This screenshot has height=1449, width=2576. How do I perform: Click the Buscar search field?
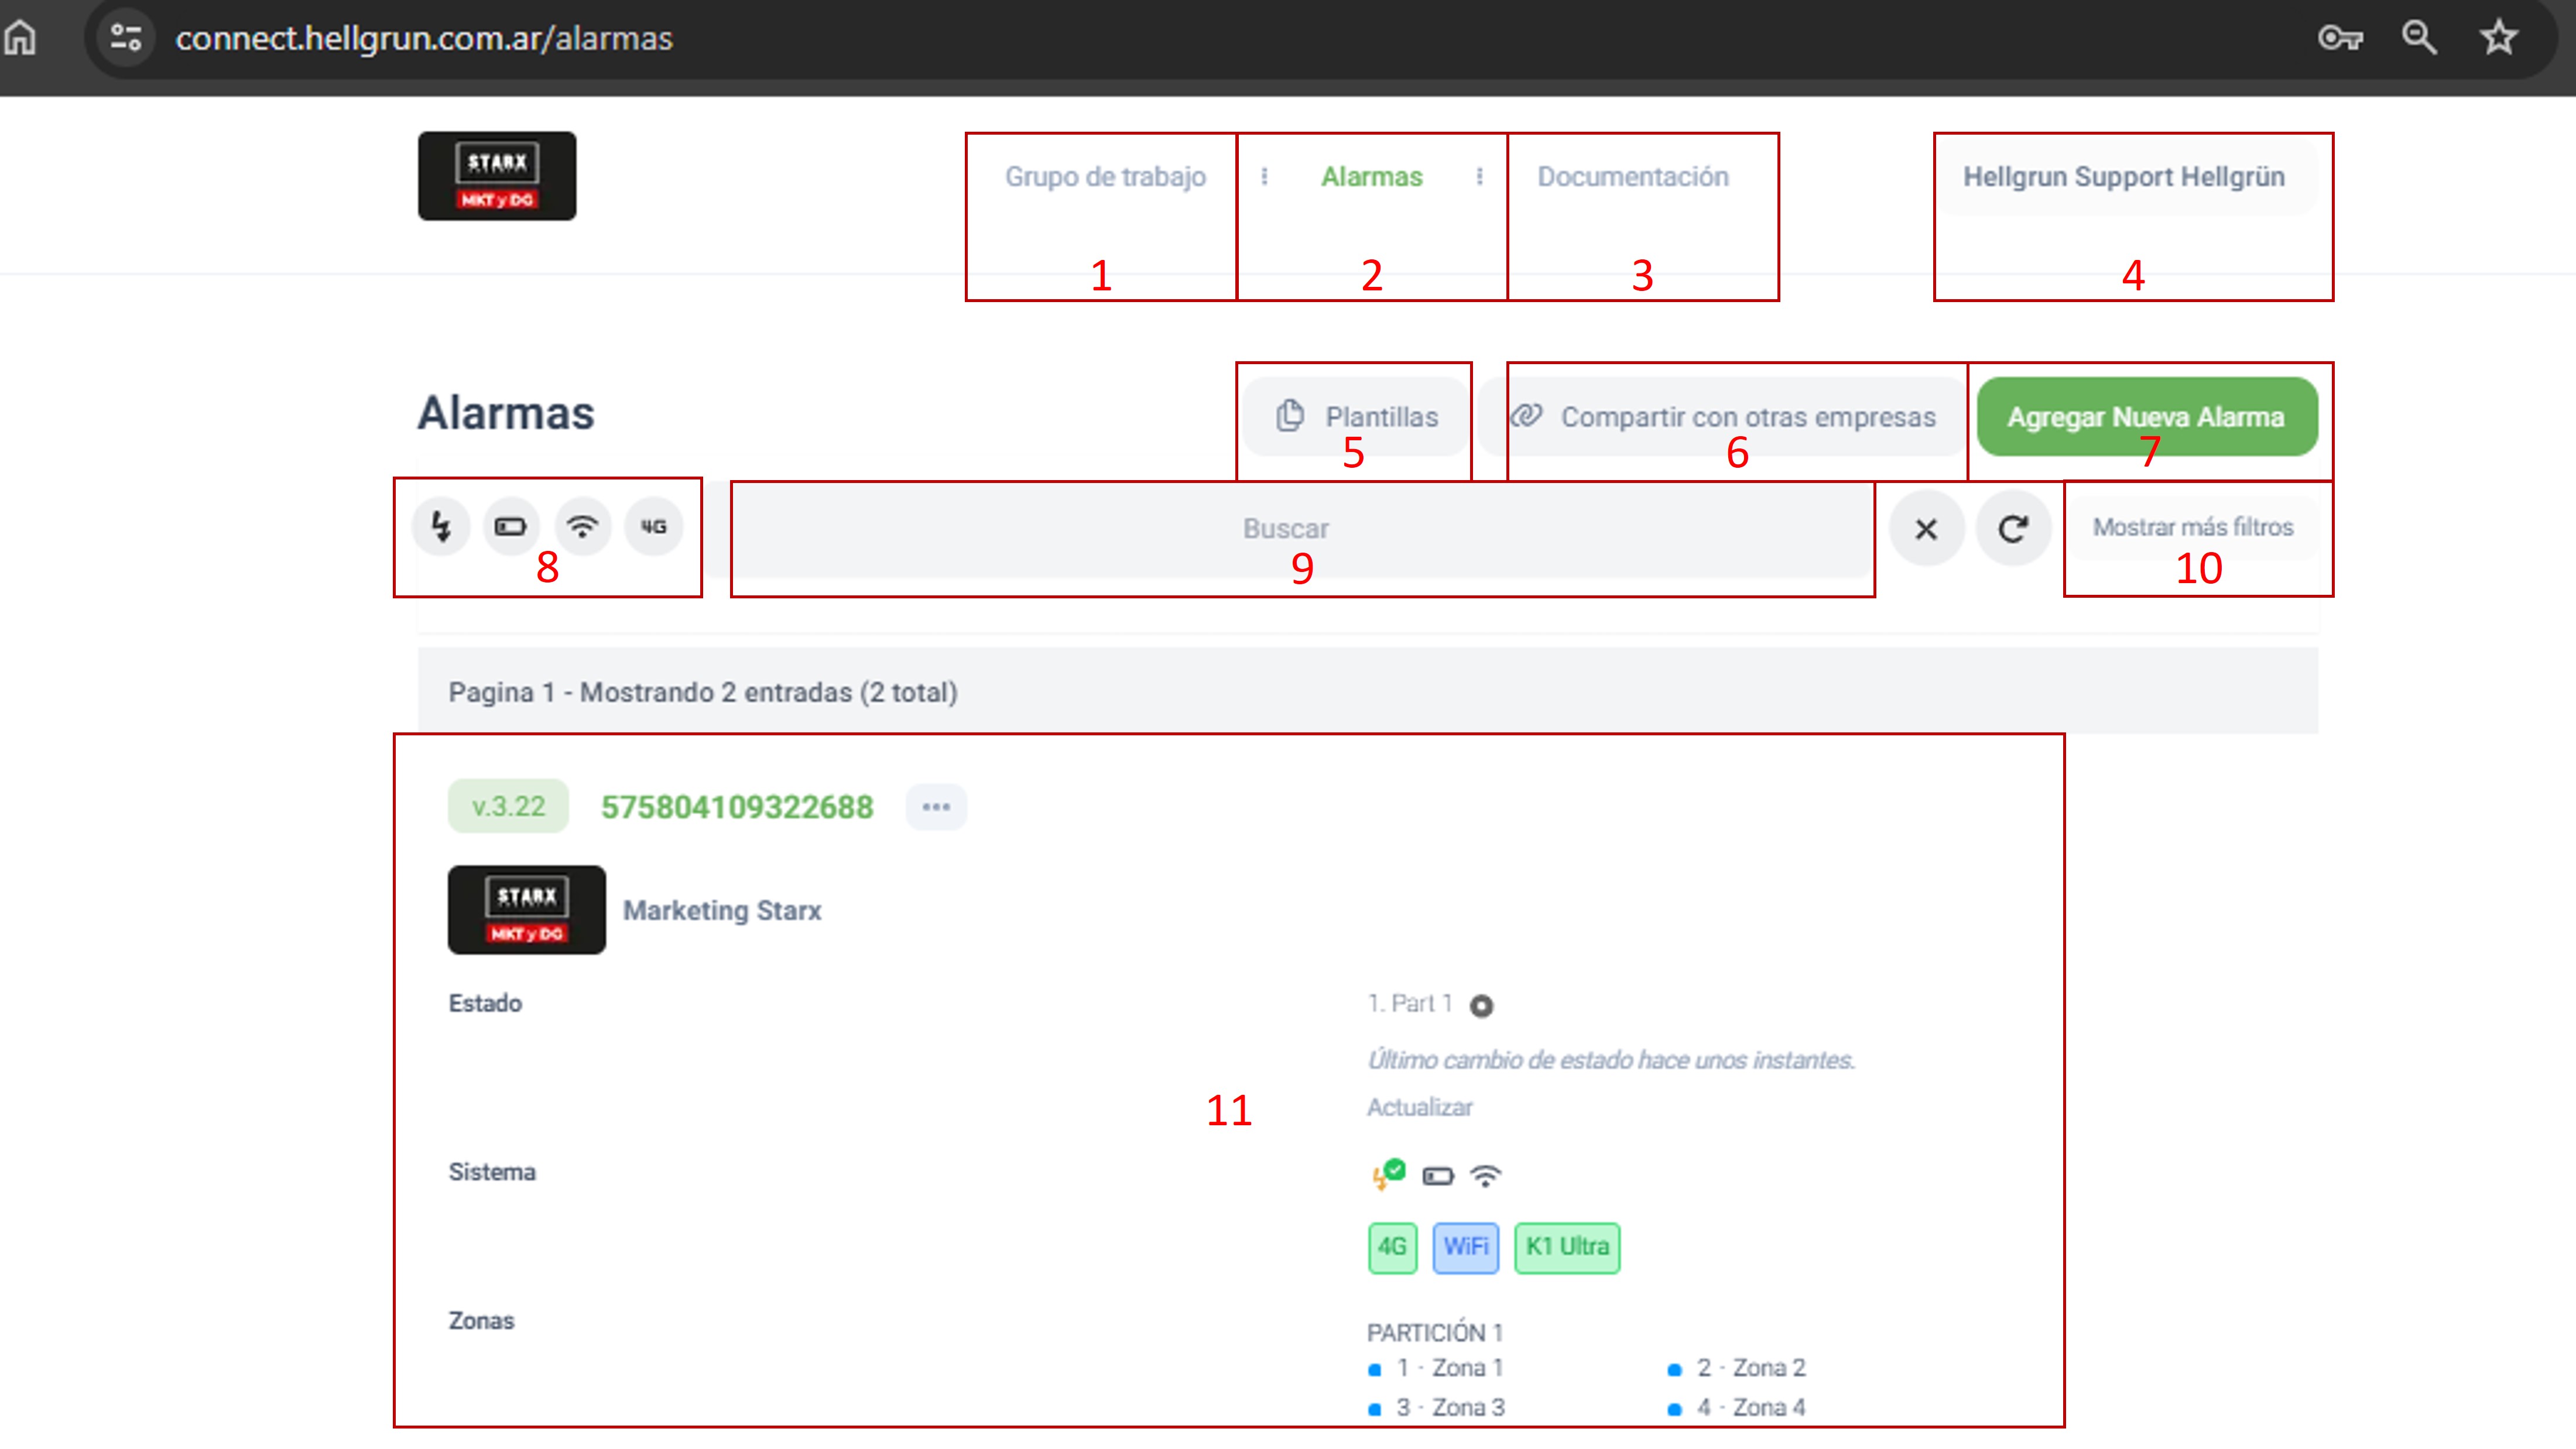1286,528
